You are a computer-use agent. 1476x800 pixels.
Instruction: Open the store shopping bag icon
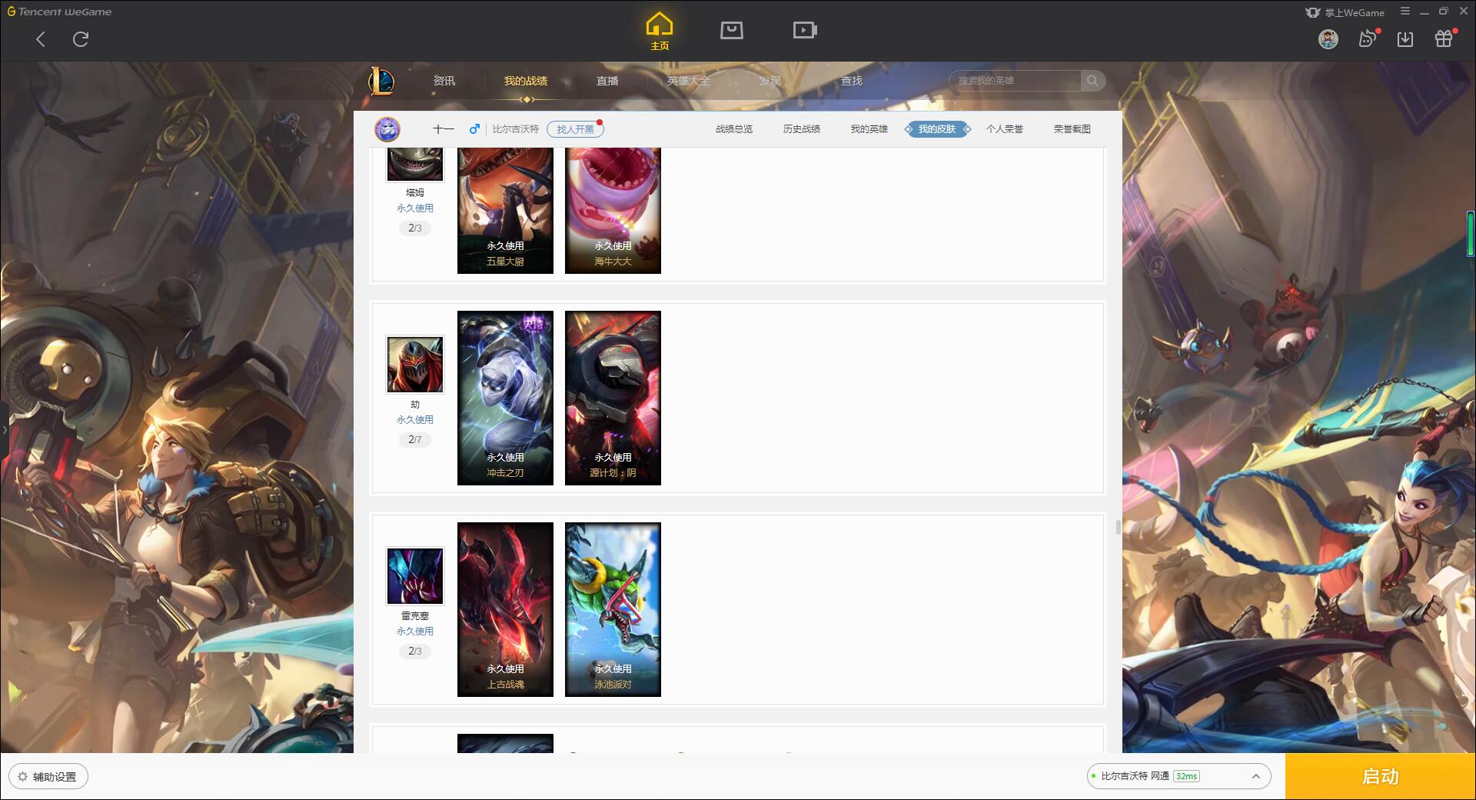pos(732,30)
